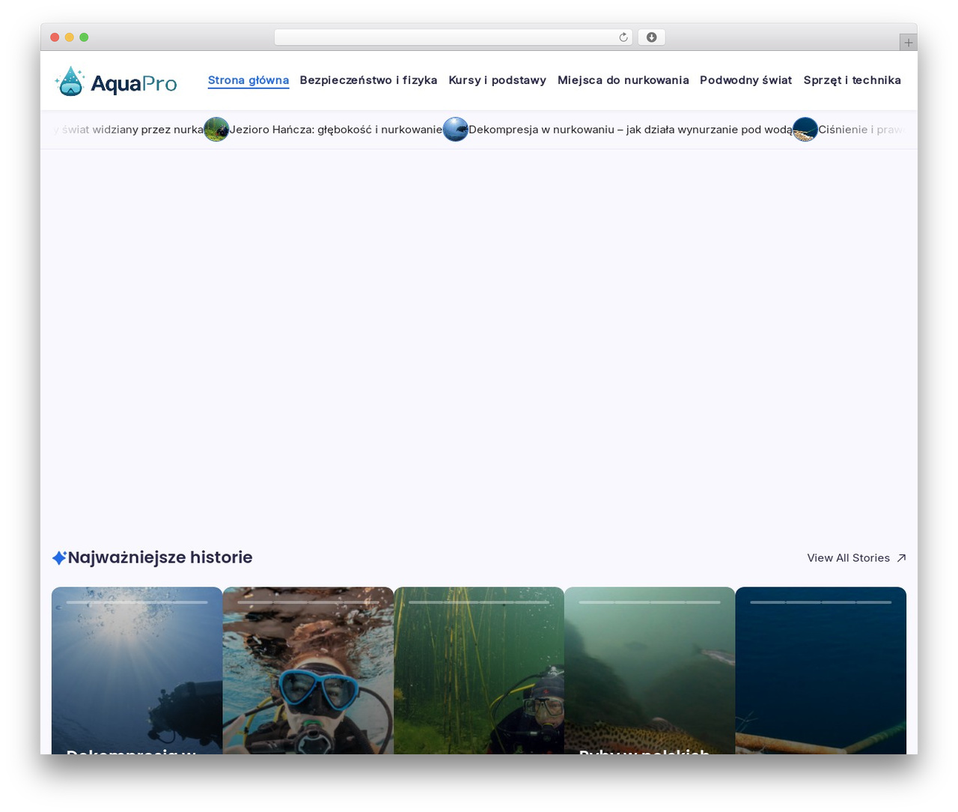Click the AquaPro logo

116,81
